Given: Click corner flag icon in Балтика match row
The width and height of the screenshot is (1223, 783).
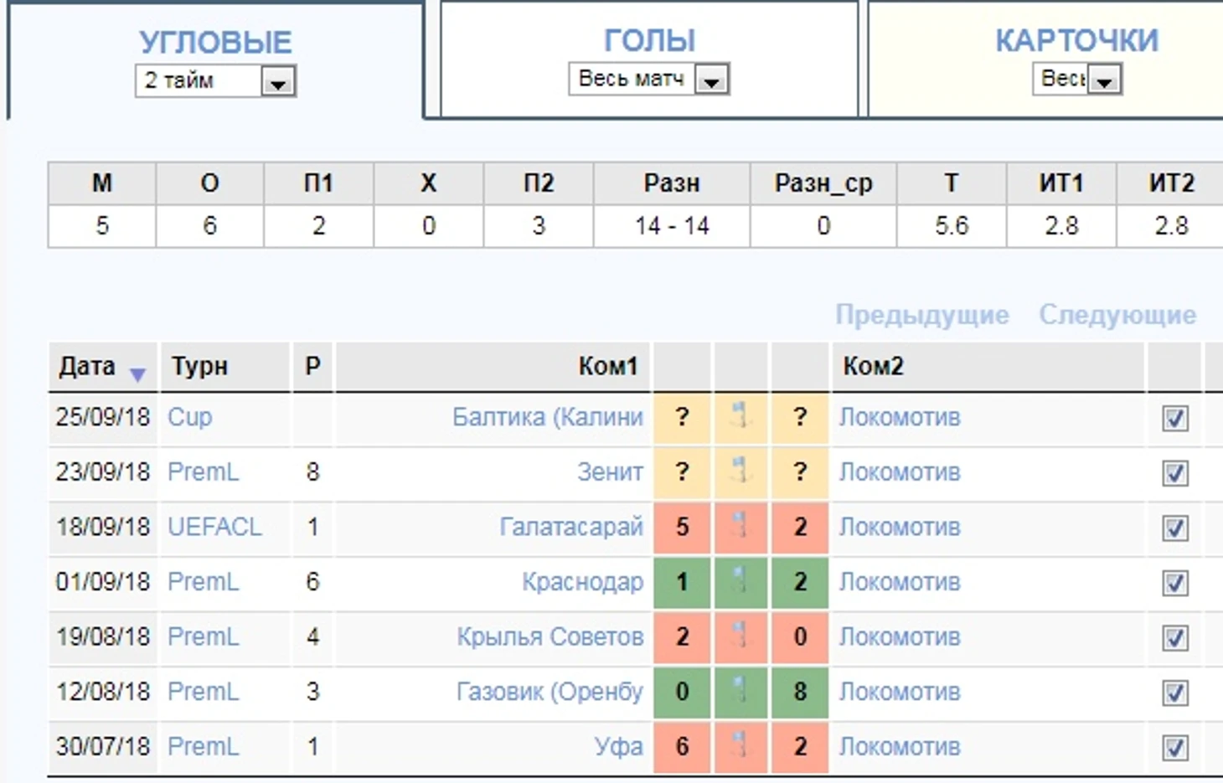Looking at the screenshot, I should 740,416.
